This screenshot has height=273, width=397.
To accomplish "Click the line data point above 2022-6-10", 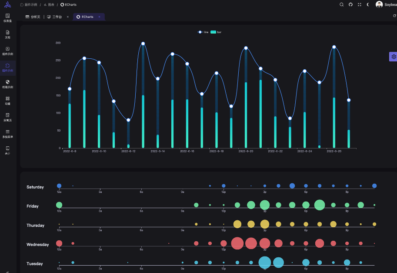I will (x=99, y=63).
